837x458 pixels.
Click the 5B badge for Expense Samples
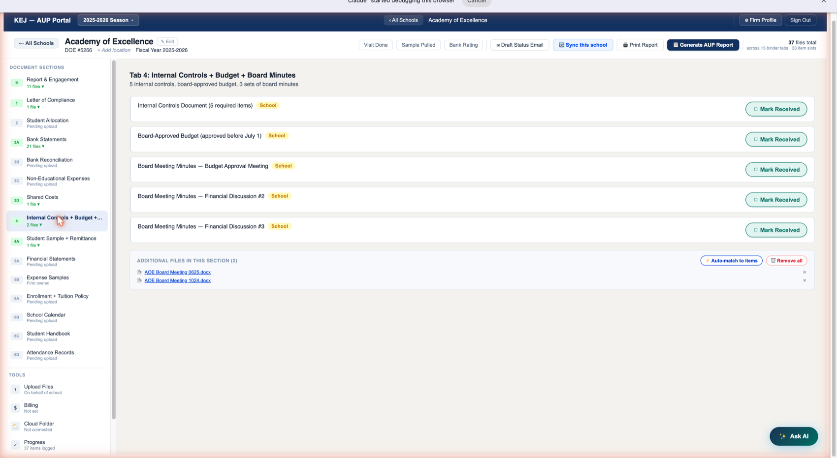click(x=16, y=280)
